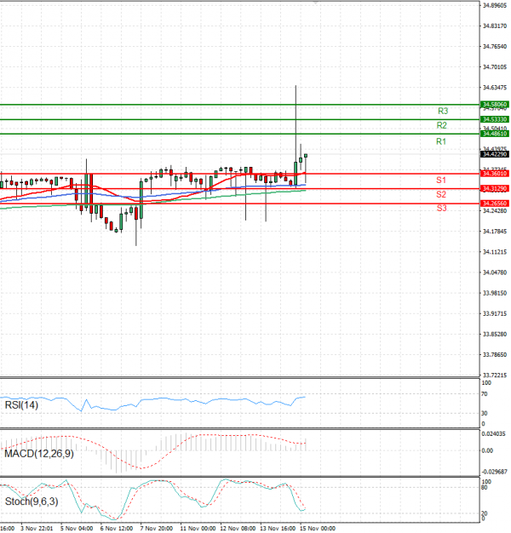
Task: Select the S2 support label
Action: coord(441,195)
